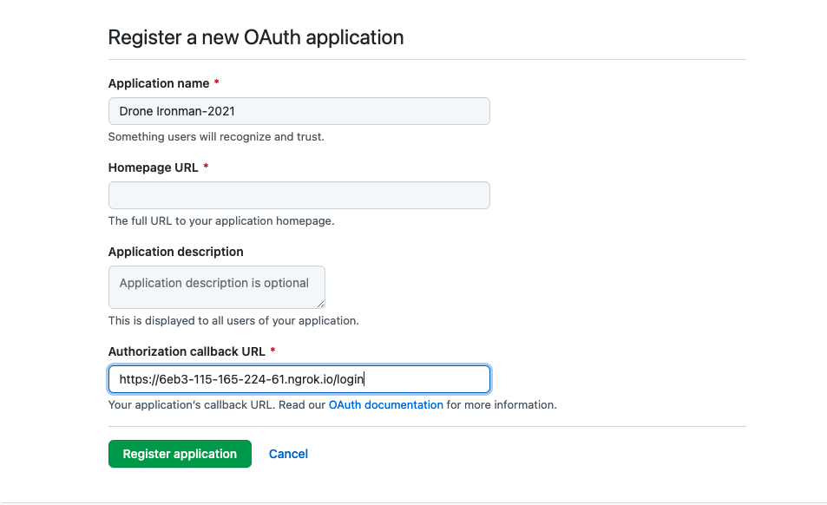Click the "Homepage URL" field label

[x=154, y=167]
